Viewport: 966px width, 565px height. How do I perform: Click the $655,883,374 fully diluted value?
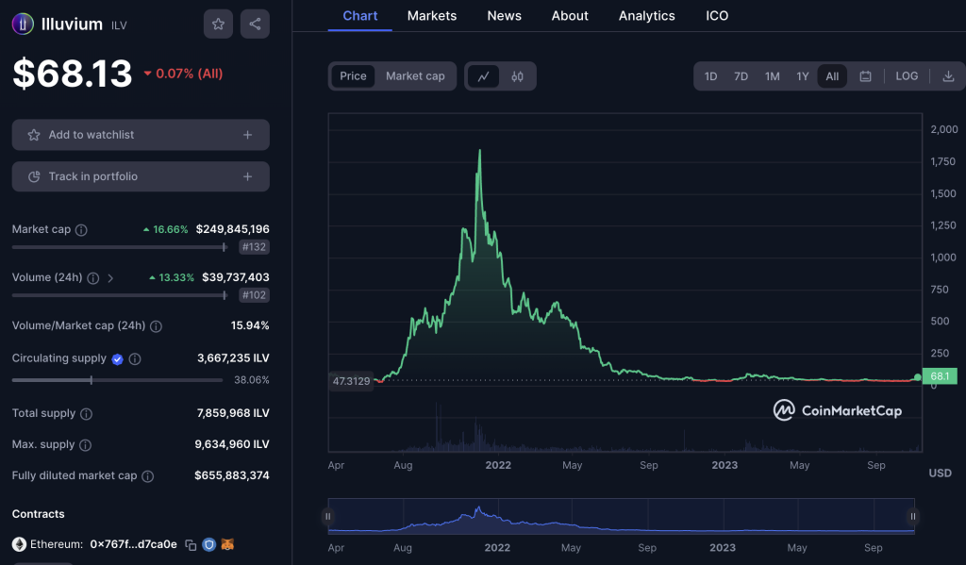(232, 475)
